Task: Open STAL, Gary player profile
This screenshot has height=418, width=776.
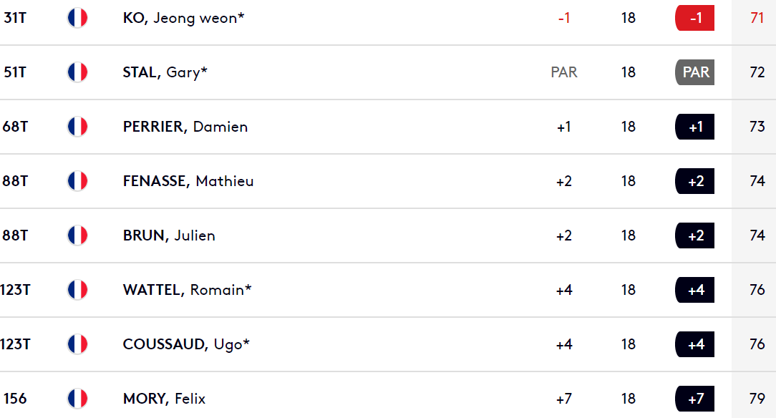Action: [165, 73]
